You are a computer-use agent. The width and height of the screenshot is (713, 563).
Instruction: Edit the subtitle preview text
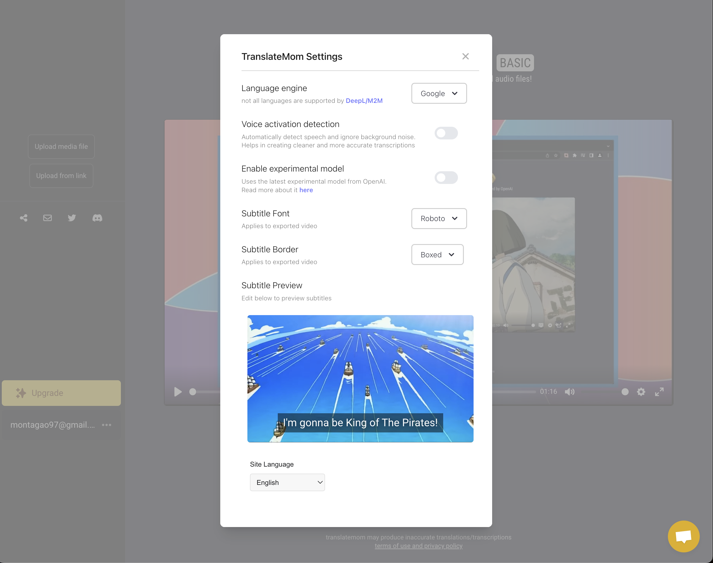pyautogui.click(x=360, y=423)
